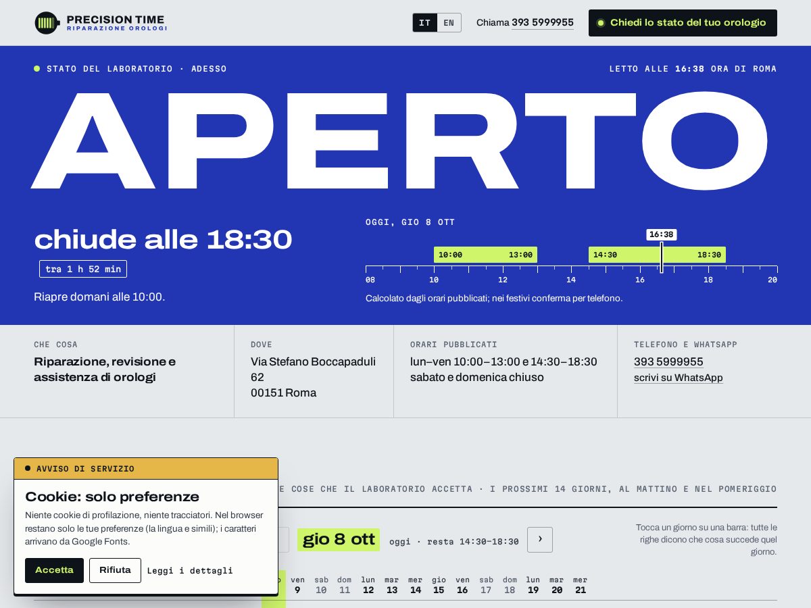Switch language to EN

click(x=449, y=23)
